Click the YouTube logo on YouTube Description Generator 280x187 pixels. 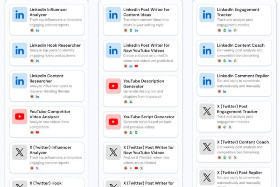pyautogui.click(x=113, y=86)
